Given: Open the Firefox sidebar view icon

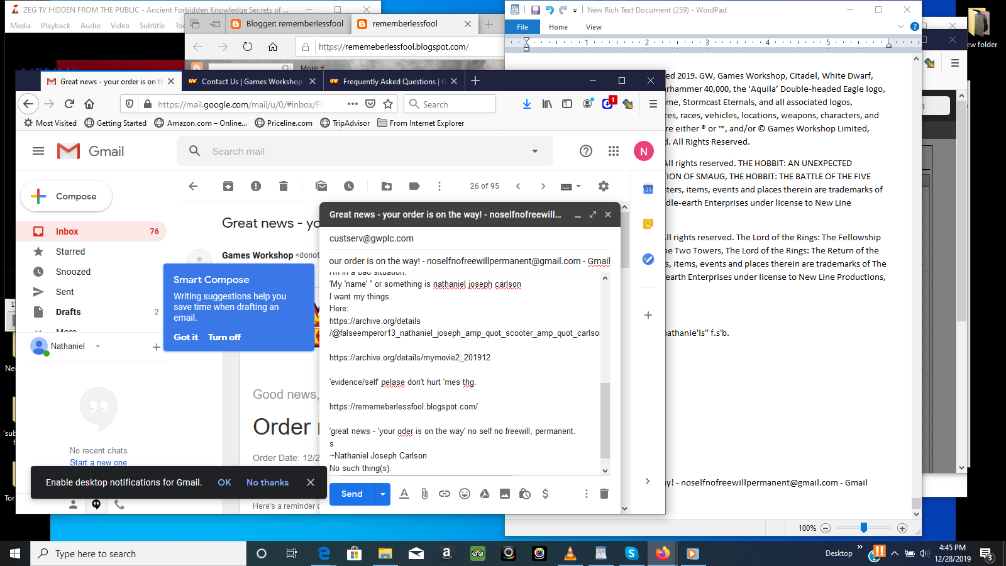Looking at the screenshot, I should (567, 104).
